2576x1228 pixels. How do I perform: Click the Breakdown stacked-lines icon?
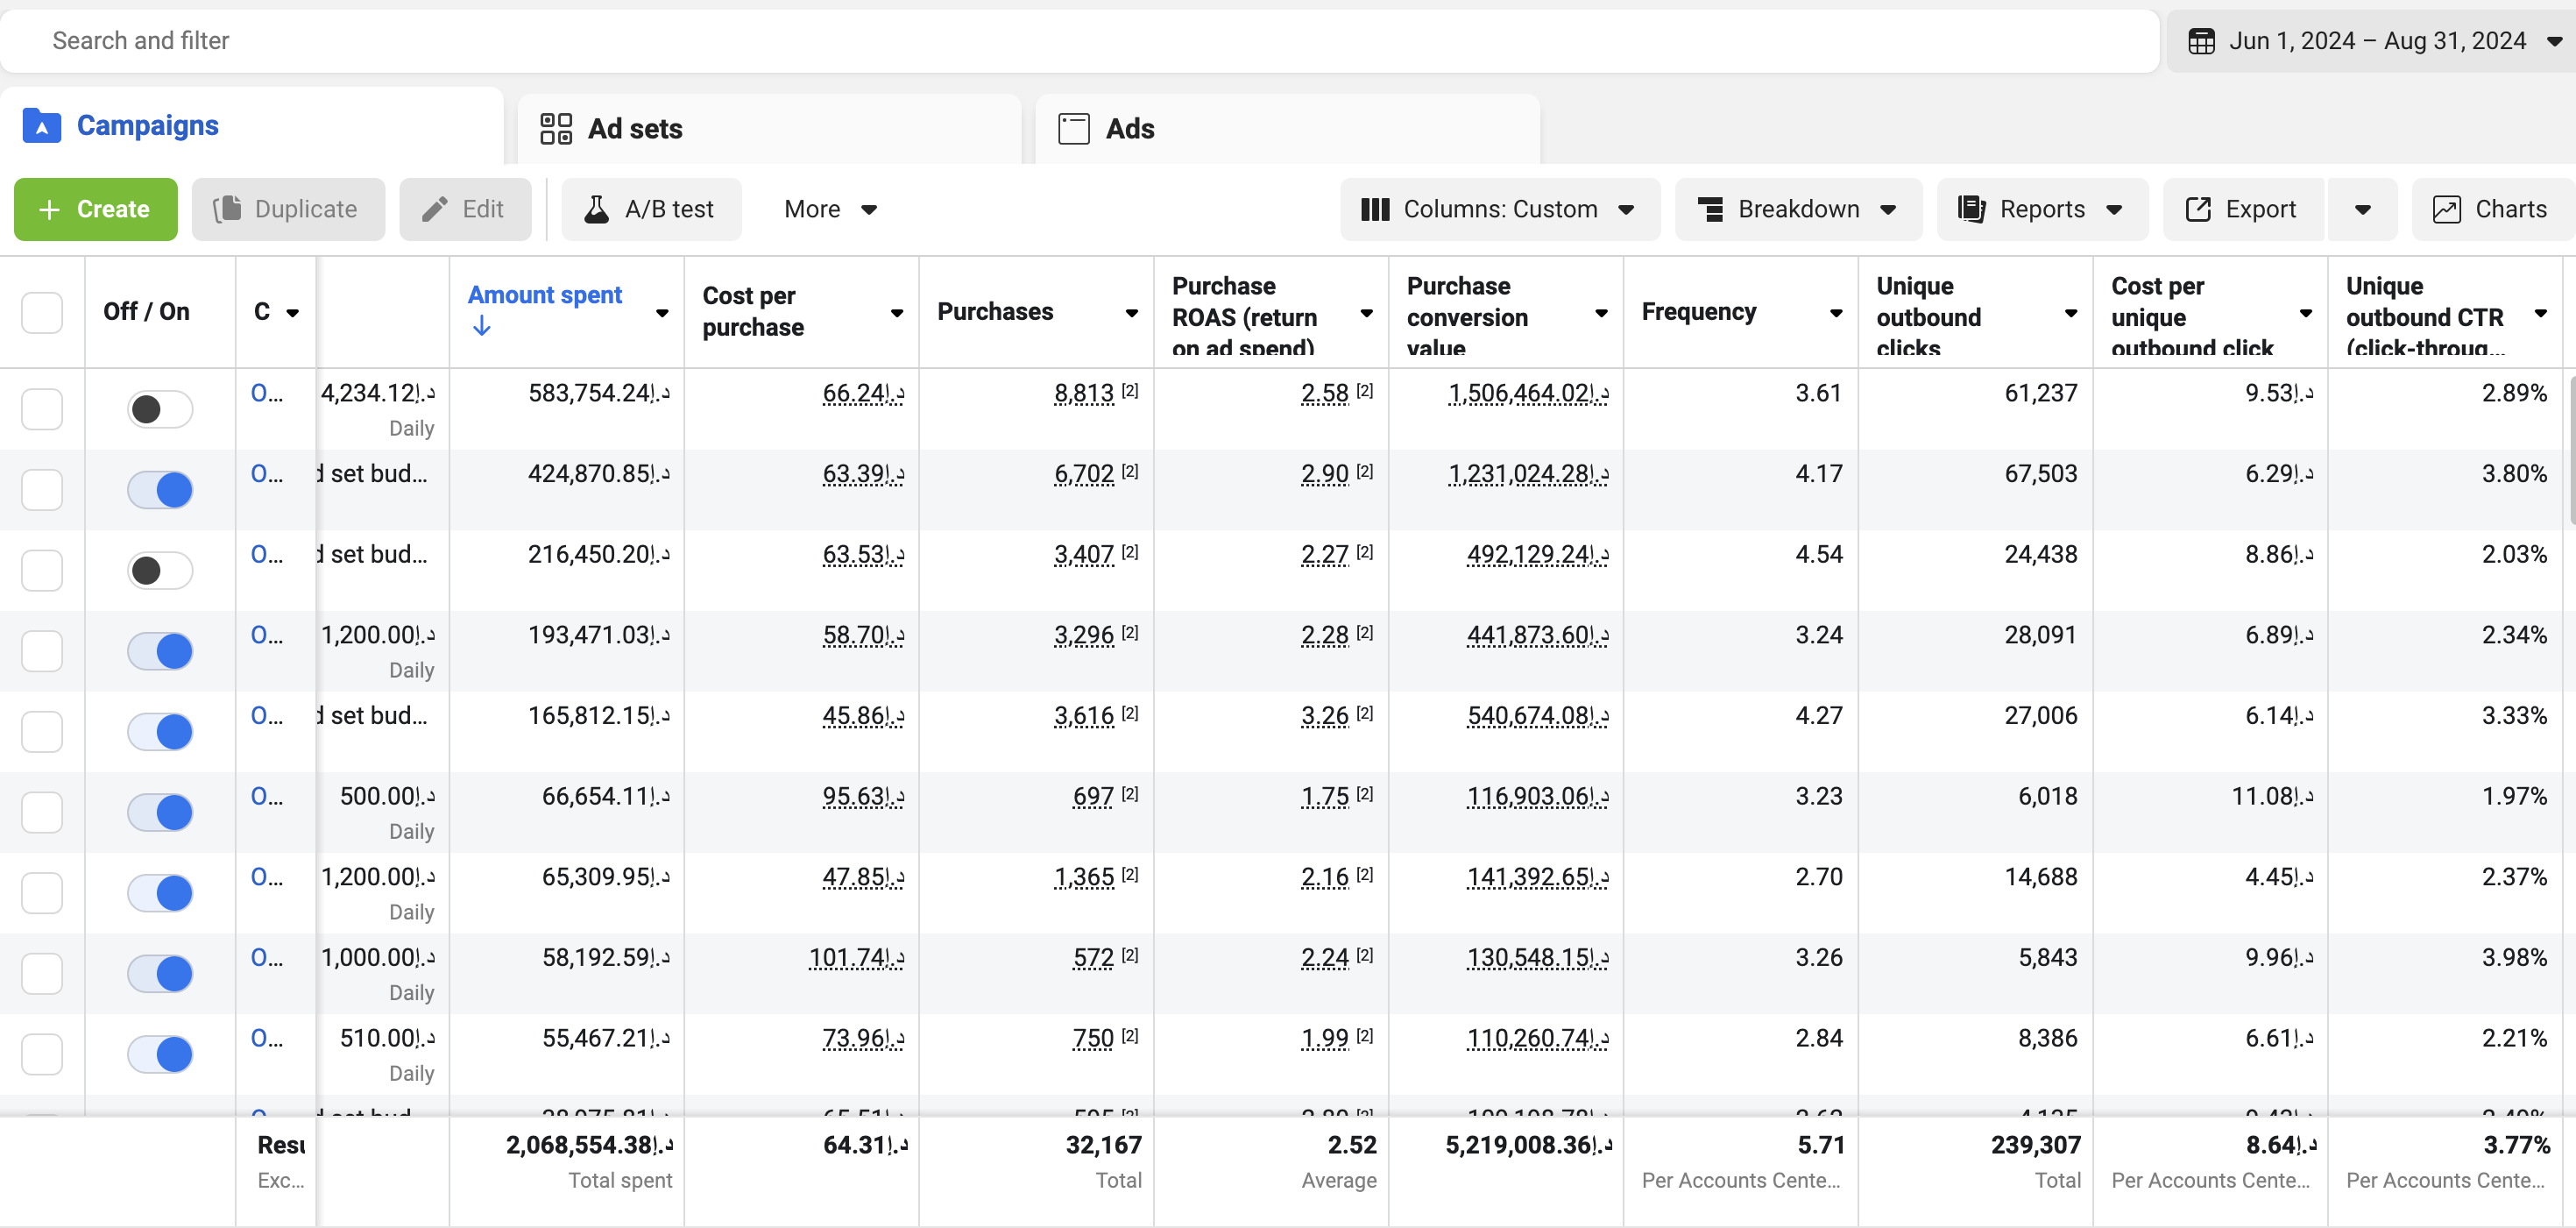click(x=1710, y=209)
